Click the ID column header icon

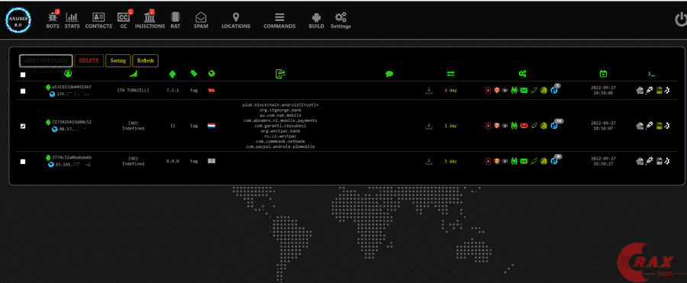68,73
